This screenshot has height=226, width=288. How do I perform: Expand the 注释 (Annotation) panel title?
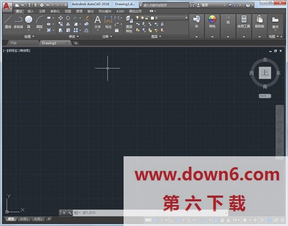tap(107, 37)
